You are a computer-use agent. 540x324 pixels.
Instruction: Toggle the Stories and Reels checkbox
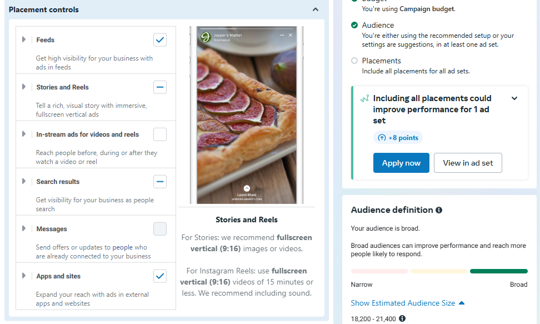pos(160,87)
